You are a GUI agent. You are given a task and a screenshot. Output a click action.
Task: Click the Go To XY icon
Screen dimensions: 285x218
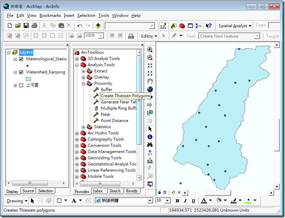tap(150, 152)
